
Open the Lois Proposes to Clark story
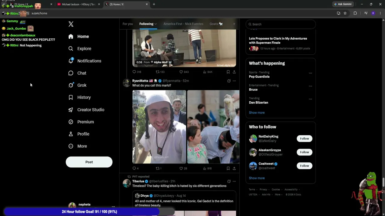(x=281, y=43)
